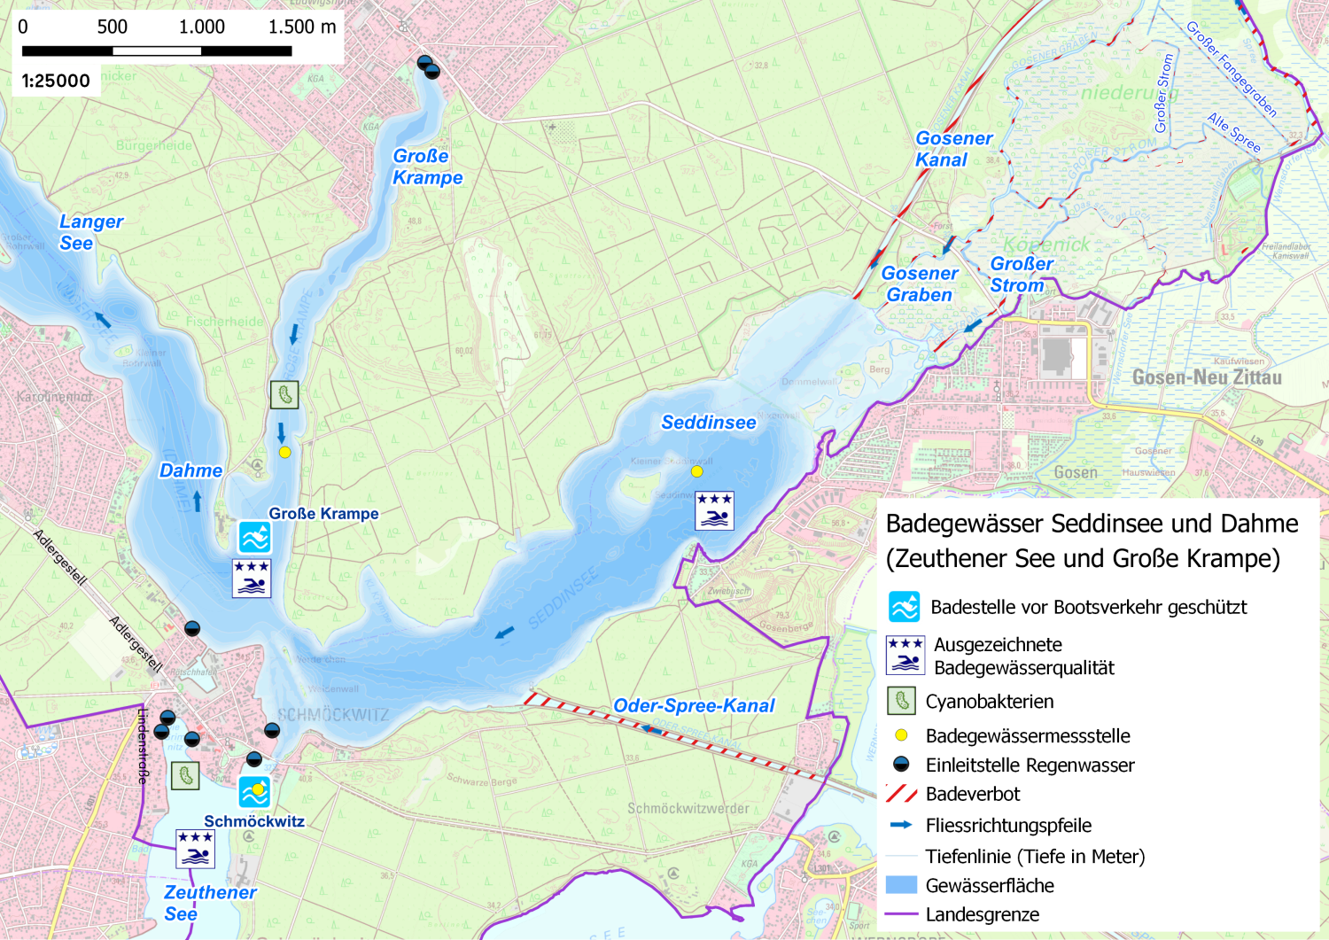Click the Langer See label
This screenshot has width=1329, height=940.
click(90, 232)
